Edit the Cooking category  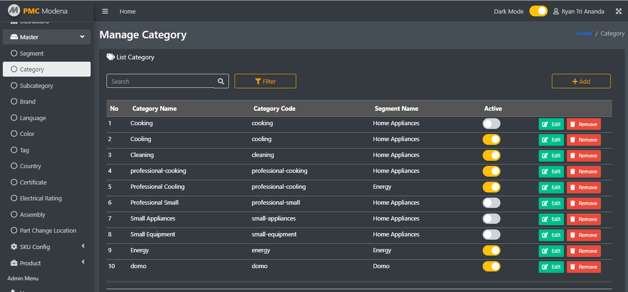(551, 124)
